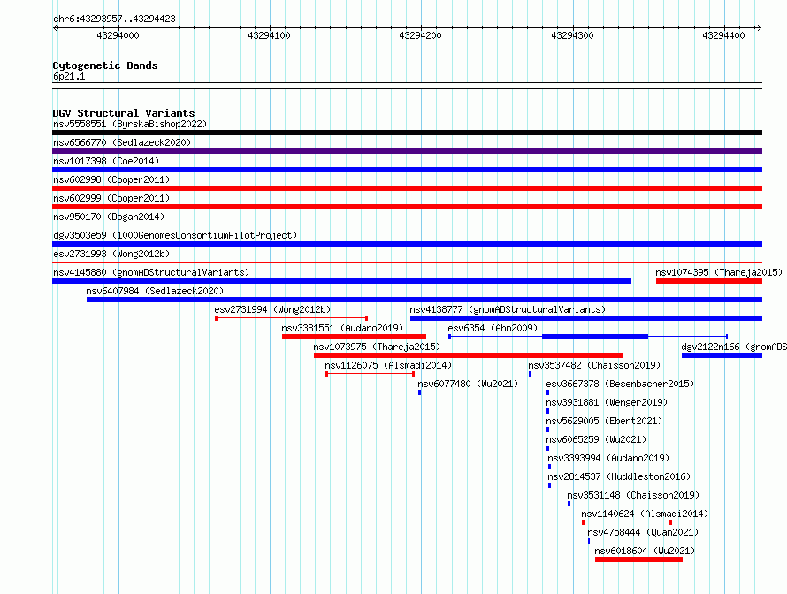Open the nsv5629005 (Ebert2021) label

[x=604, y=421]
